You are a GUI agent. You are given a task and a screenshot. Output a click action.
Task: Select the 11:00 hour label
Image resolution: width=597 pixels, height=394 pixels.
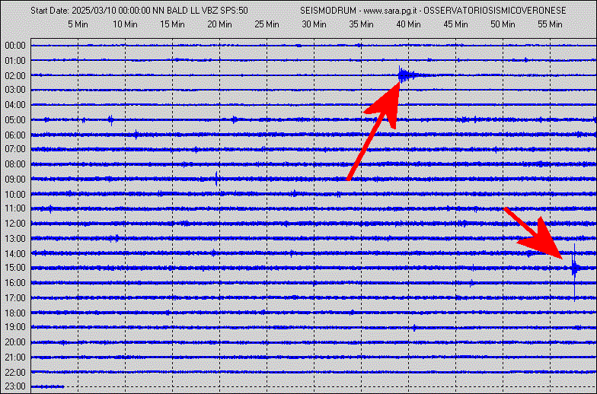point(15,208)
